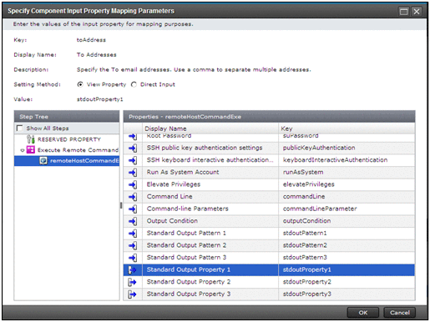Click the commandLineParameter key cell
The height and width of the screenshot is (322, 430).
click(x=347, y=209)
